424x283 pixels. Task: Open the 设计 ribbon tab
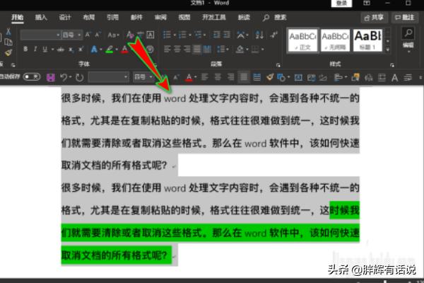[64, 18]
